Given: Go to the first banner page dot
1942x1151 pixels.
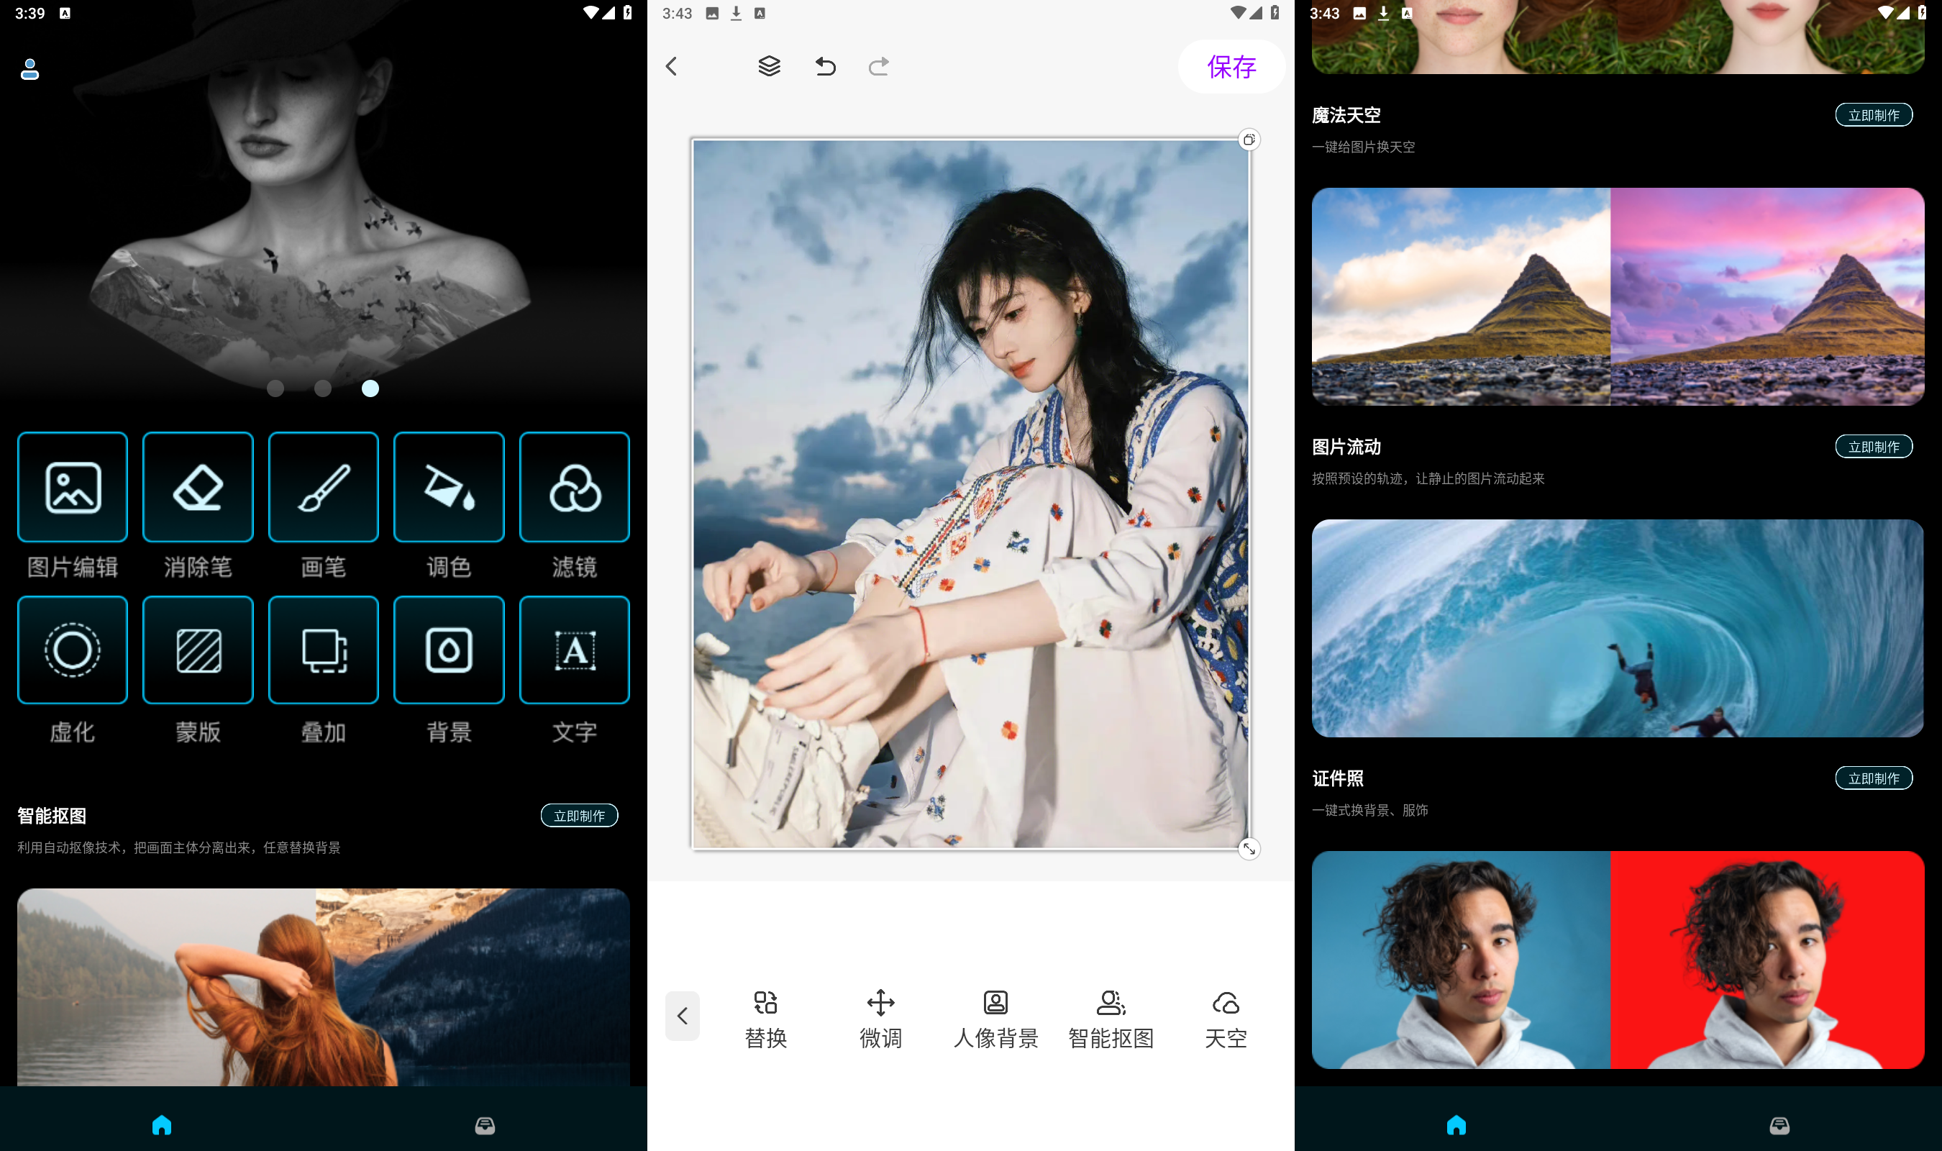Looking at the screenshot, I should click(x=275, y=388).
